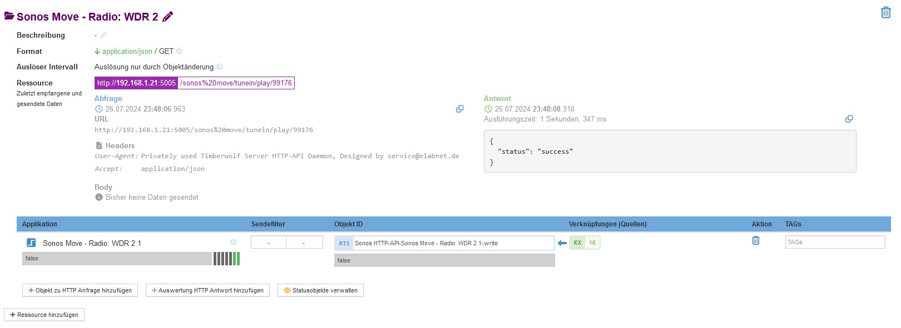The image size is (901, 328).
Task: Click the Antwort timestamp clock icon
Action: (x=488, y=109)
